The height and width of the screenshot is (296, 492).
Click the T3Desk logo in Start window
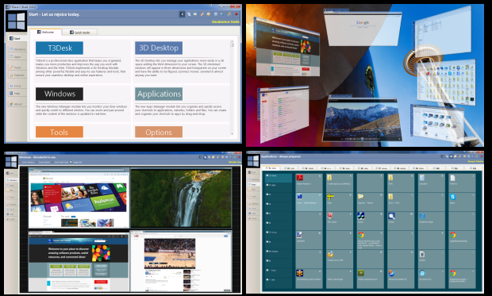click(17, 21)
